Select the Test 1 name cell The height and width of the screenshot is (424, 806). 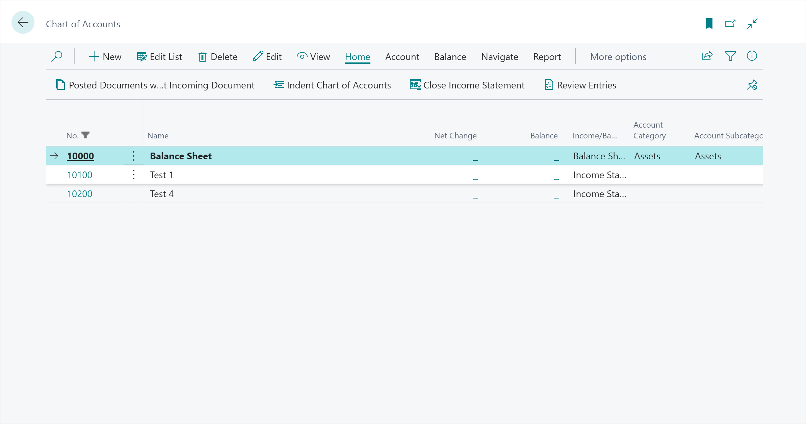click(161, 175)
